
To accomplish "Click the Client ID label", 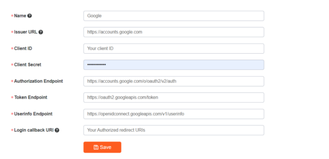I will click(23, 49).
